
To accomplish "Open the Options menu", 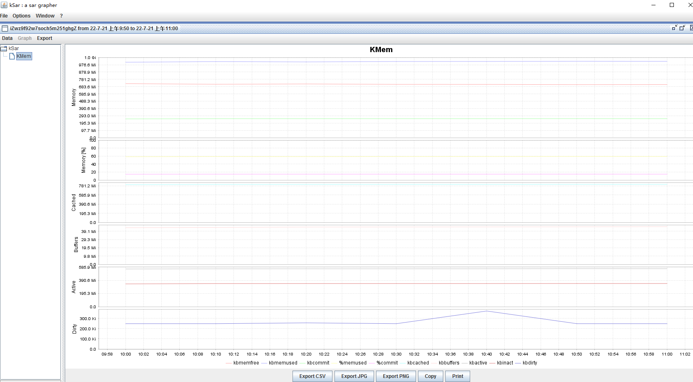I will point(22,16).
